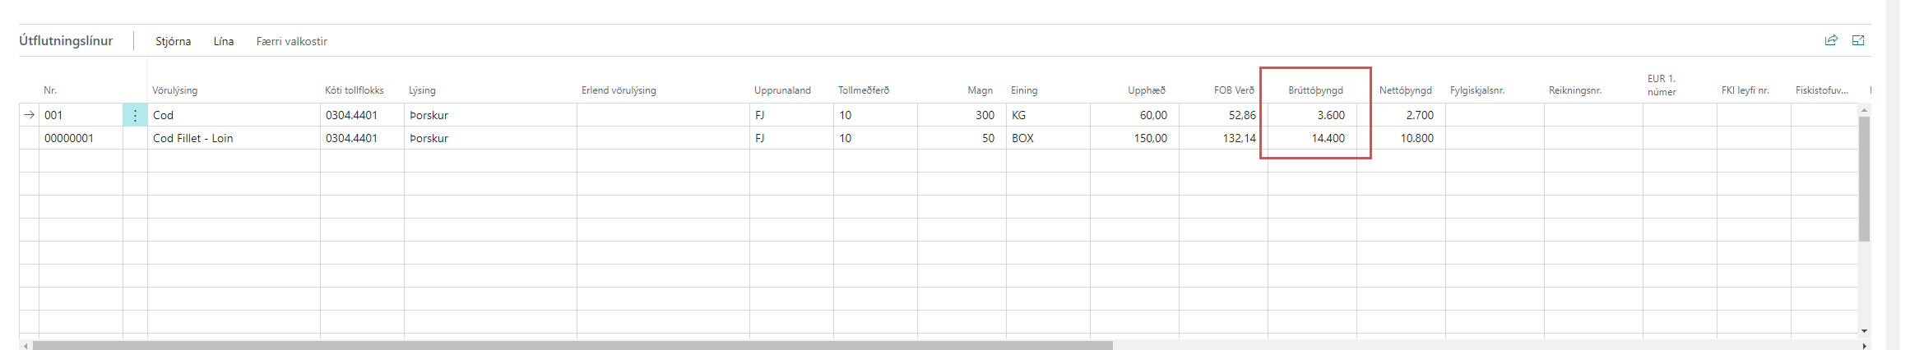Open the Lína menu
1910x350 pixels.
[224, 41]
